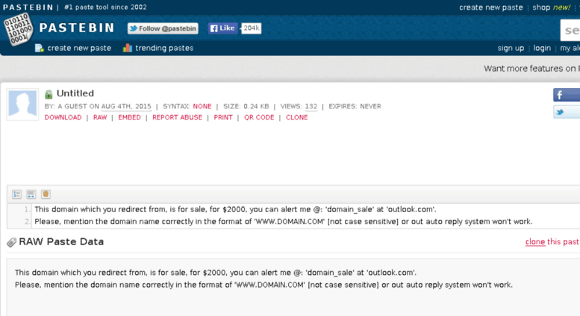Like Pastebin on Facebook
The width and height of the screenshot is (580, 316).
click(x=222, y=28)
